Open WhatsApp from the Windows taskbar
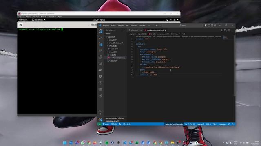Viewport: 261px width, 146px height. (x=83, y=143)
